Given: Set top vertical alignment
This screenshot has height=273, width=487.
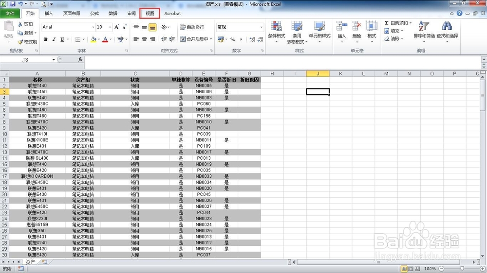Looking at the screenshot, I should [x=136, y=27].
